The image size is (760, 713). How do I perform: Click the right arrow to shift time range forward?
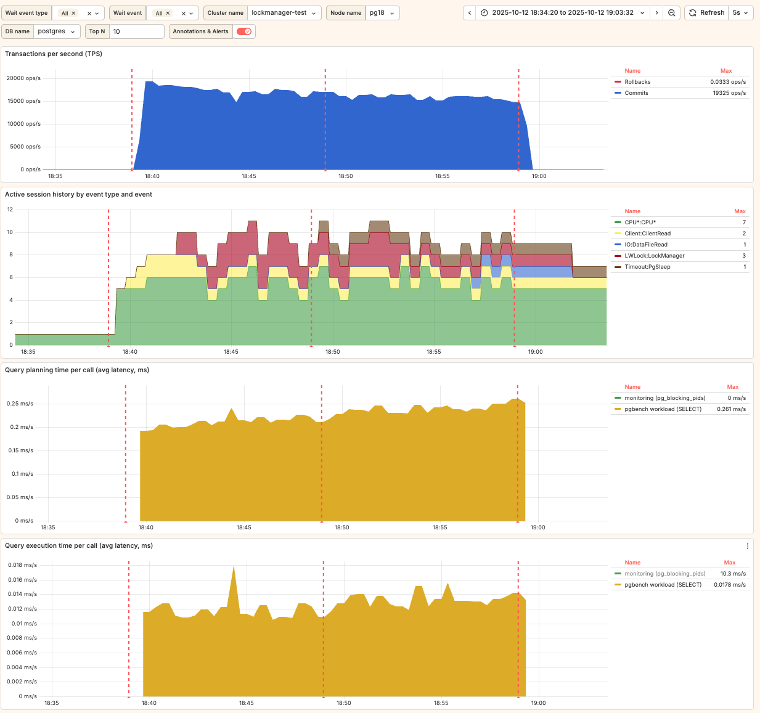click(656, 12)
